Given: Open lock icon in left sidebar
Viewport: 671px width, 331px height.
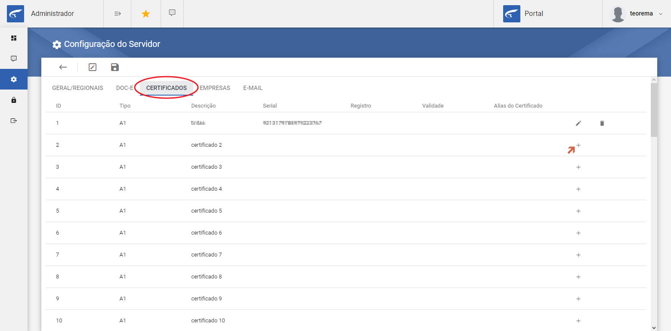Looking at the screenshot, I should [14, 100].
